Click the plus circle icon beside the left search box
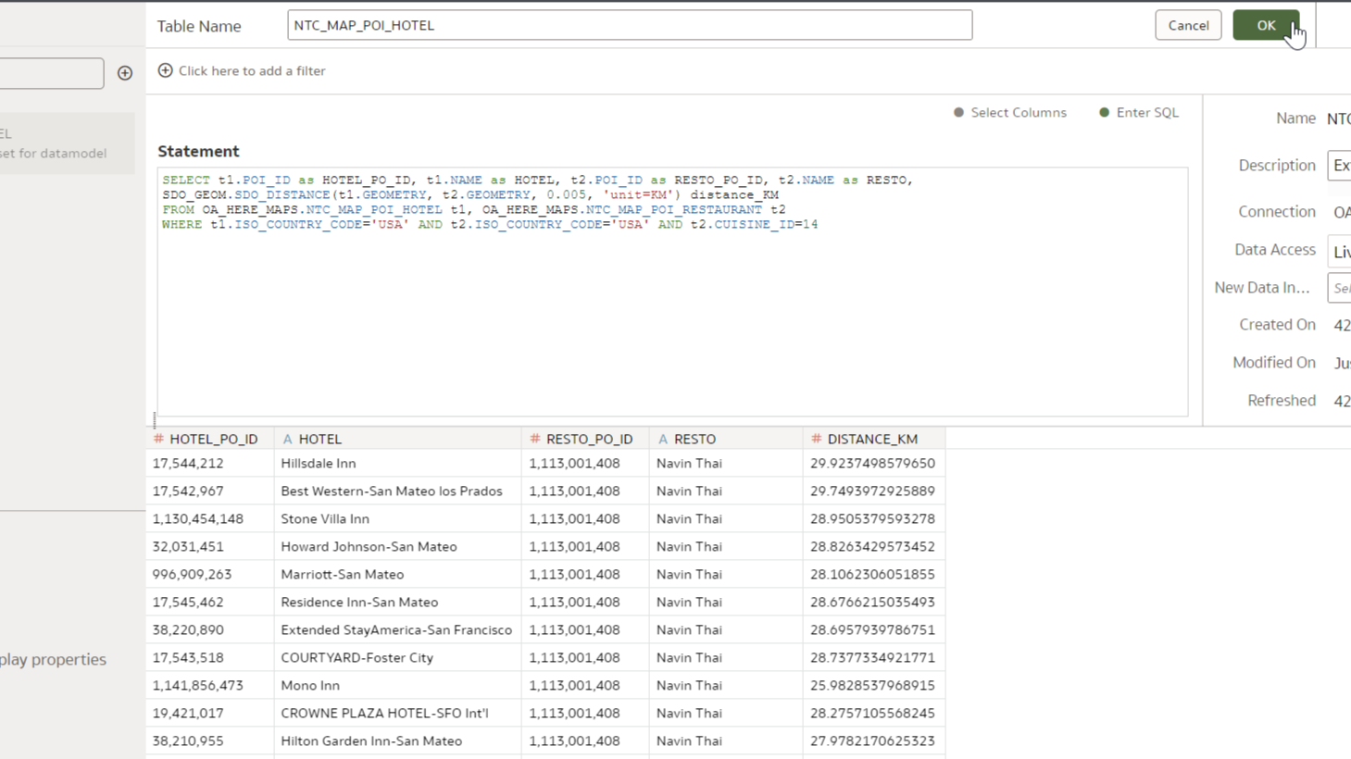This screenshot has width=1351, height=759. pos(125,73)
